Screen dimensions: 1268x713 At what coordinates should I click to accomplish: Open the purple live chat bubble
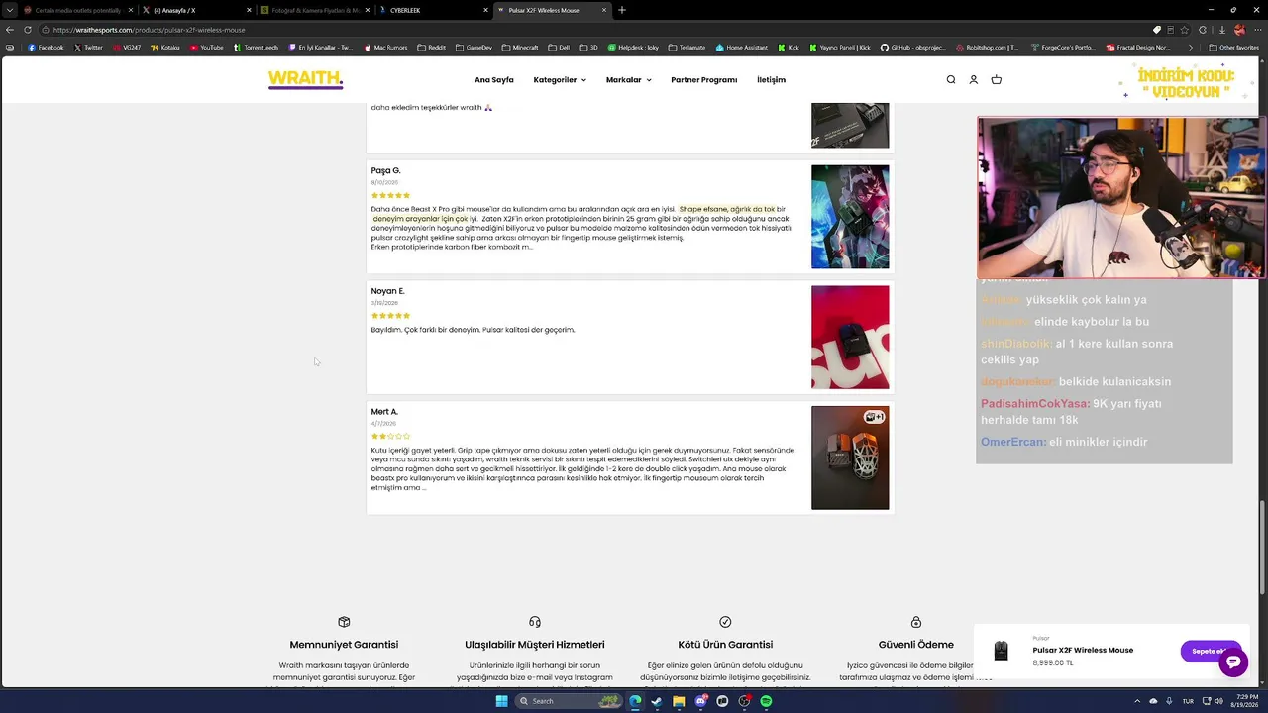(x=1233, y=662)
